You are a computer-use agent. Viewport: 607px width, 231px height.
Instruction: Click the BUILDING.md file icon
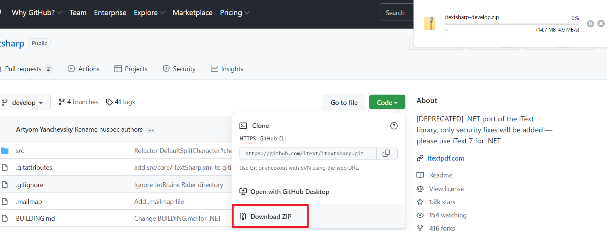click(x=5, y=218)
